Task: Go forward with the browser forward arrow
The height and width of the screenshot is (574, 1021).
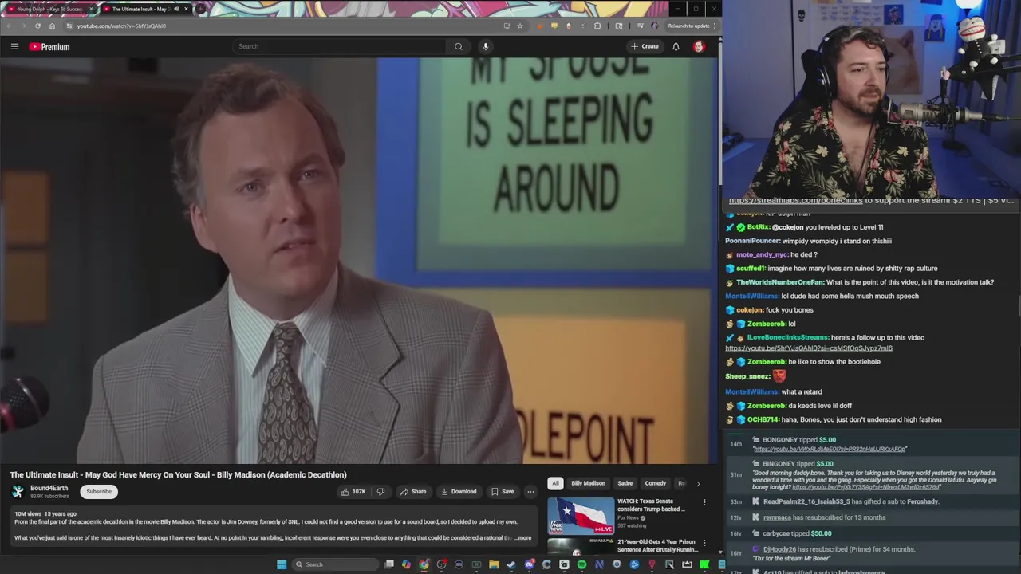Action: click(x=23, y=26)
